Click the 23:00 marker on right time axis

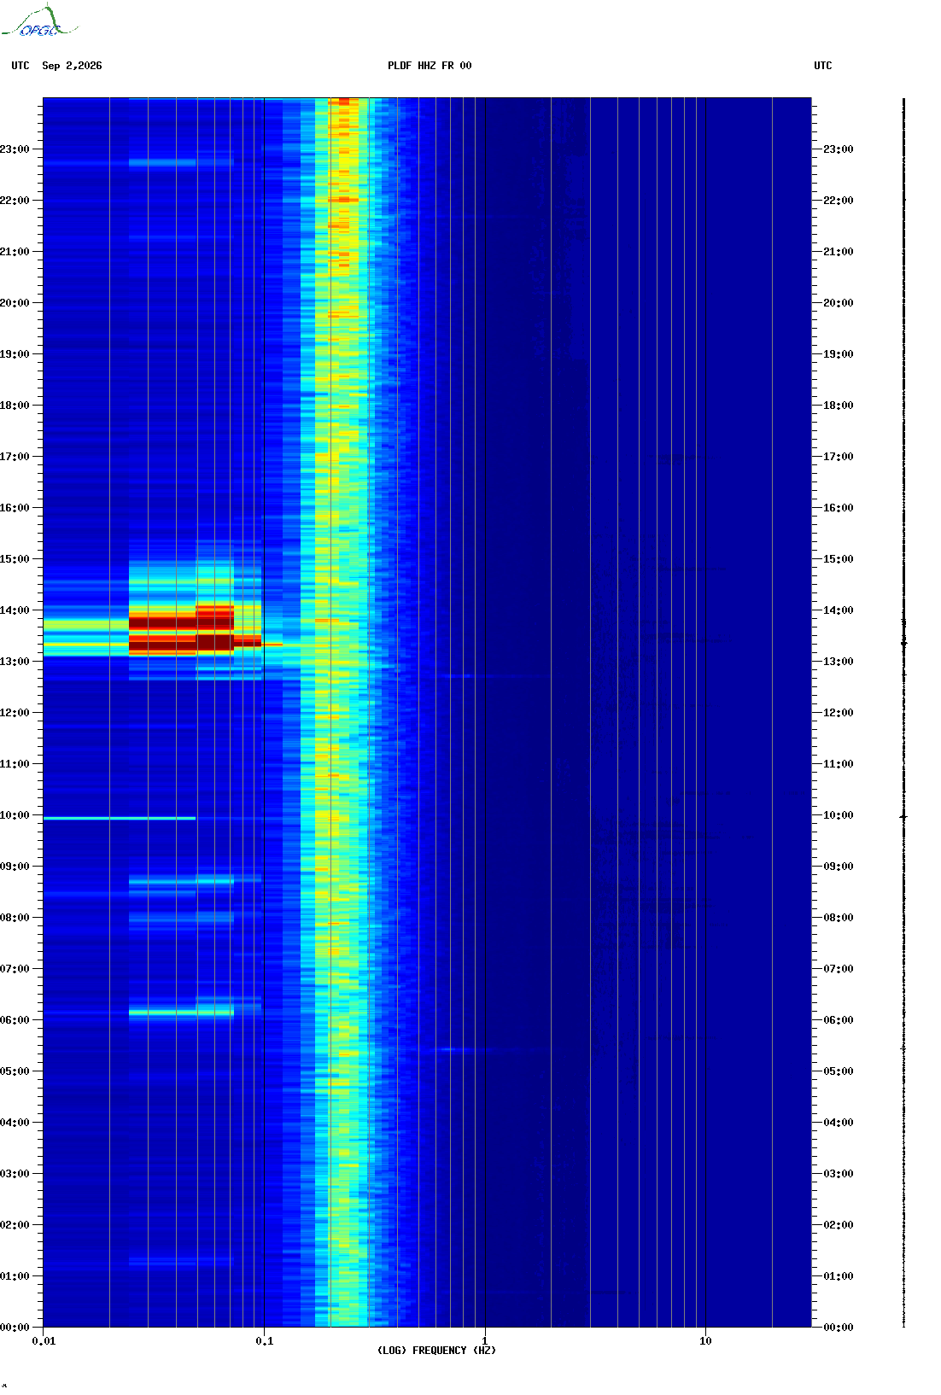[839, 149]
